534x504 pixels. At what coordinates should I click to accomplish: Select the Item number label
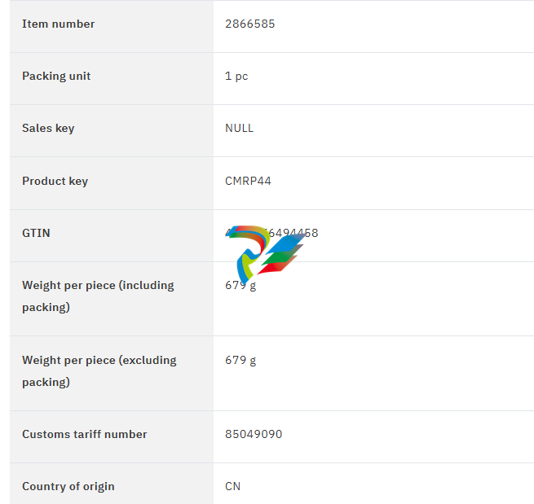coord(58,24)
